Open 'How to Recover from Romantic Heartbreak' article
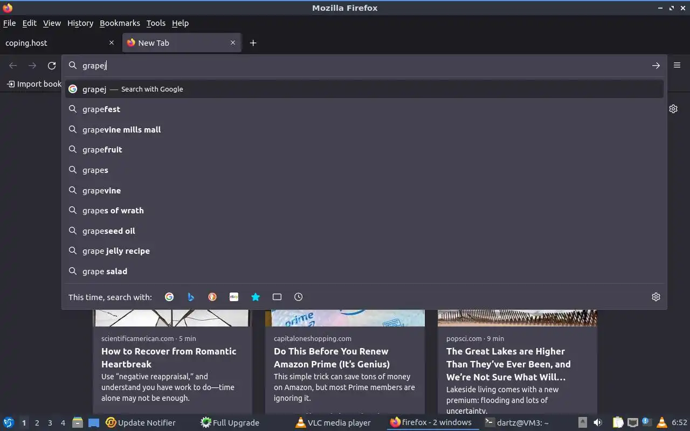This screenshot has height=431, width=690. (x=169, y=358)
